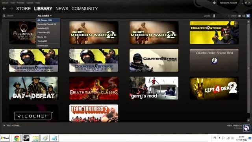Click ADD A GAME link
This screenshot has width=252, height=142.
click(x=13, y=125)
